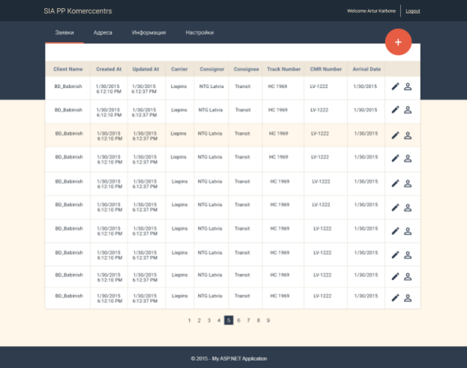
Task: Open the Информация tab
Action: click(148, 33)
